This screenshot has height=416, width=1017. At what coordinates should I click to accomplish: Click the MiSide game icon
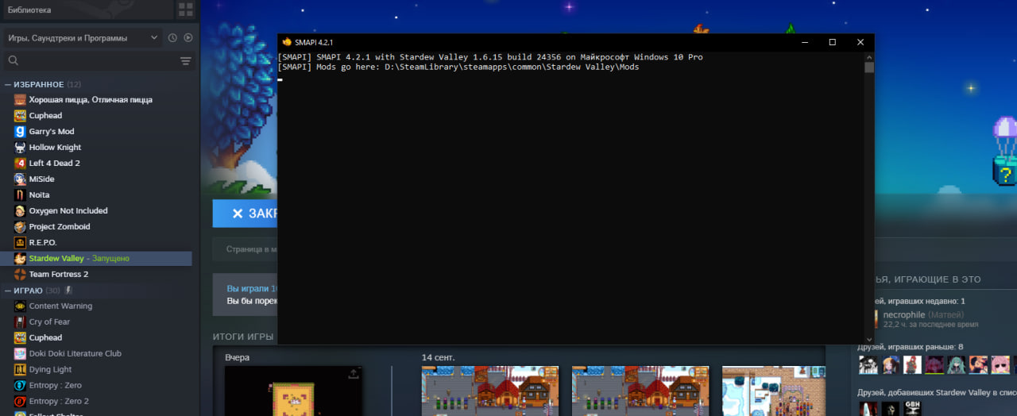point(20,179)
